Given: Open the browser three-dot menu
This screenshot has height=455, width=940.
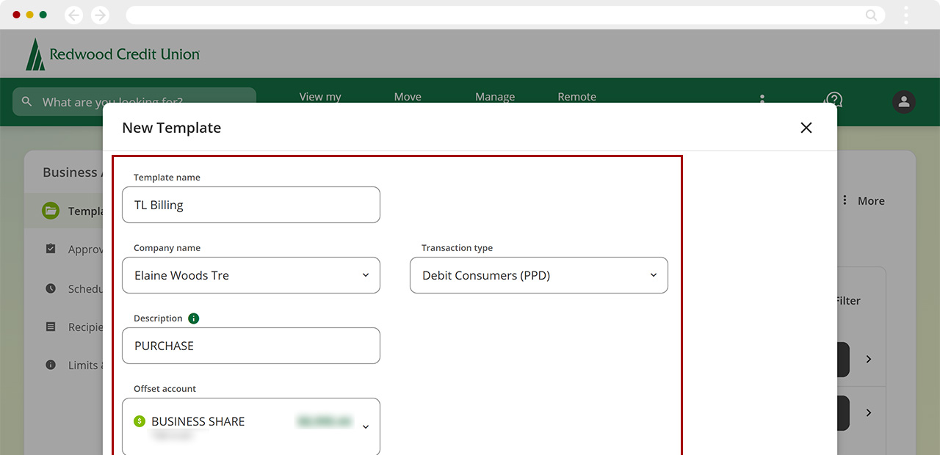Looking at the screenshot, I should 906,15.
